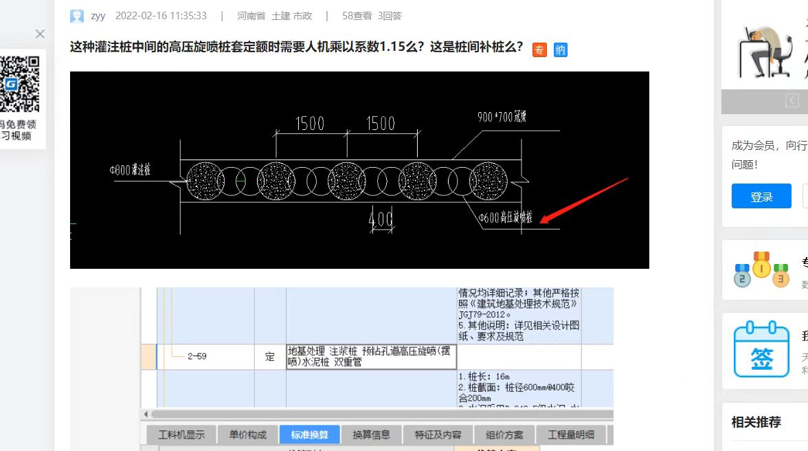
Task: Close the QR code side panel
Action: (40, 34)
